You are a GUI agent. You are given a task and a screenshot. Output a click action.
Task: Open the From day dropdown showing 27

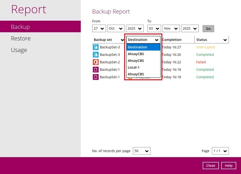99,28
